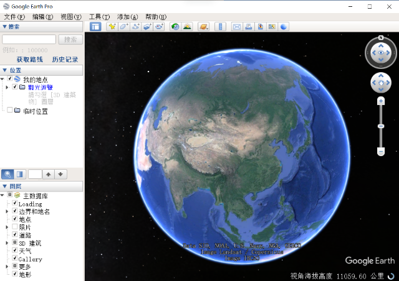Look up with the eye ring arrow
This screenshot has width=399, height=281.
click(x=381, y=45)
